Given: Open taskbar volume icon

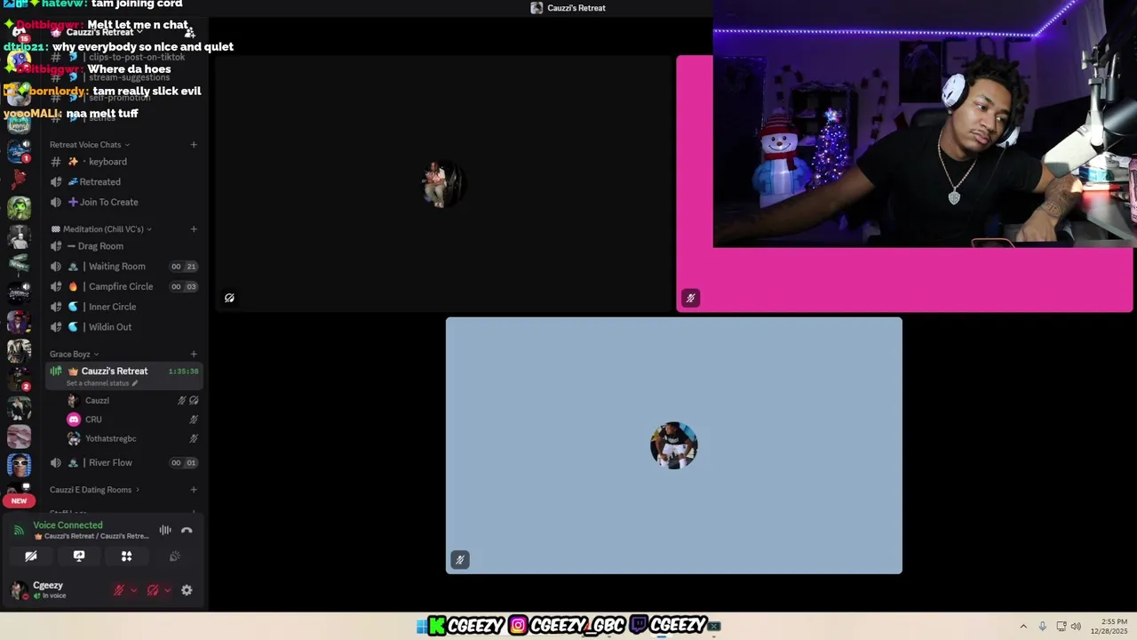Looking at the screenshot, I should click(1076, 626).
